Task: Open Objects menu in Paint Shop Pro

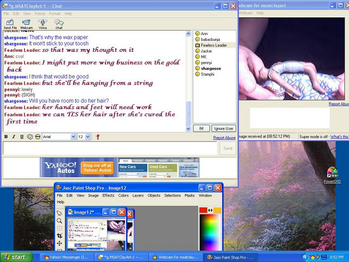Action: pos(154,195)
